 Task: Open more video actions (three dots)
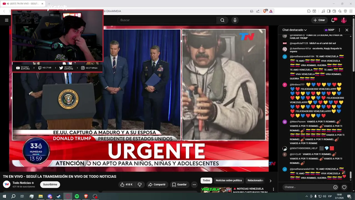click(x=194, y=184)
